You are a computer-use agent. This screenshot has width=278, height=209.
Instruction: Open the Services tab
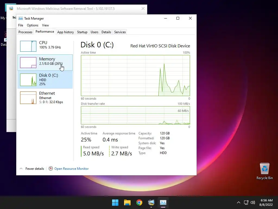click(x=120, y=32)
